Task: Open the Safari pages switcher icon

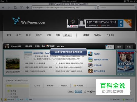Action: (15, 7)
